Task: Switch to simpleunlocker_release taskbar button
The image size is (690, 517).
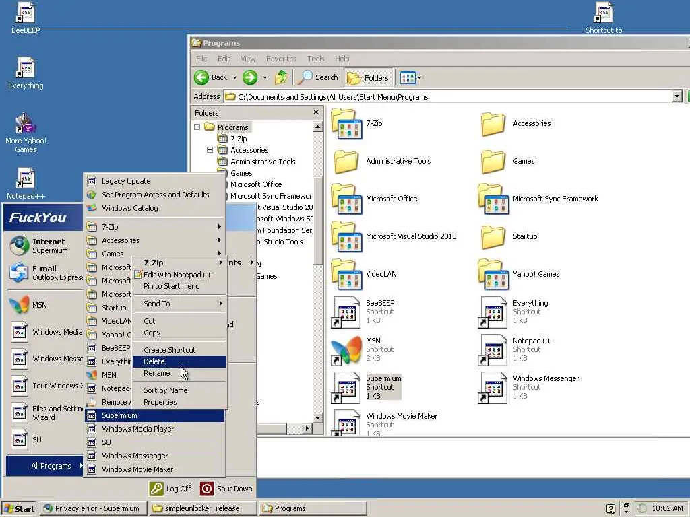Action: click(203, 508)
